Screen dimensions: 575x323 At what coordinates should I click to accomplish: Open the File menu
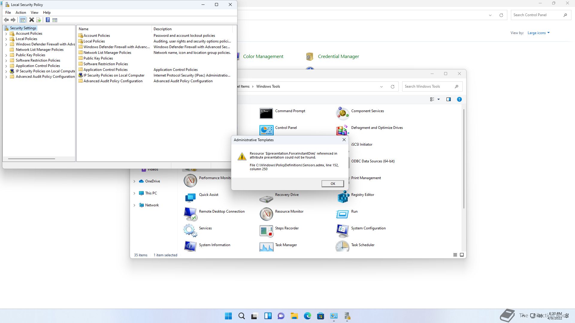coord(8,13)
